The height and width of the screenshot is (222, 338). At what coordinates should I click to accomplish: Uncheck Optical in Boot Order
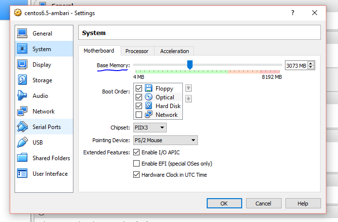pos(139,97)
